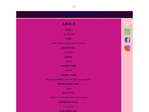
Task: Open the WhatsApp icon link
Action: click(x=127, y=32)
